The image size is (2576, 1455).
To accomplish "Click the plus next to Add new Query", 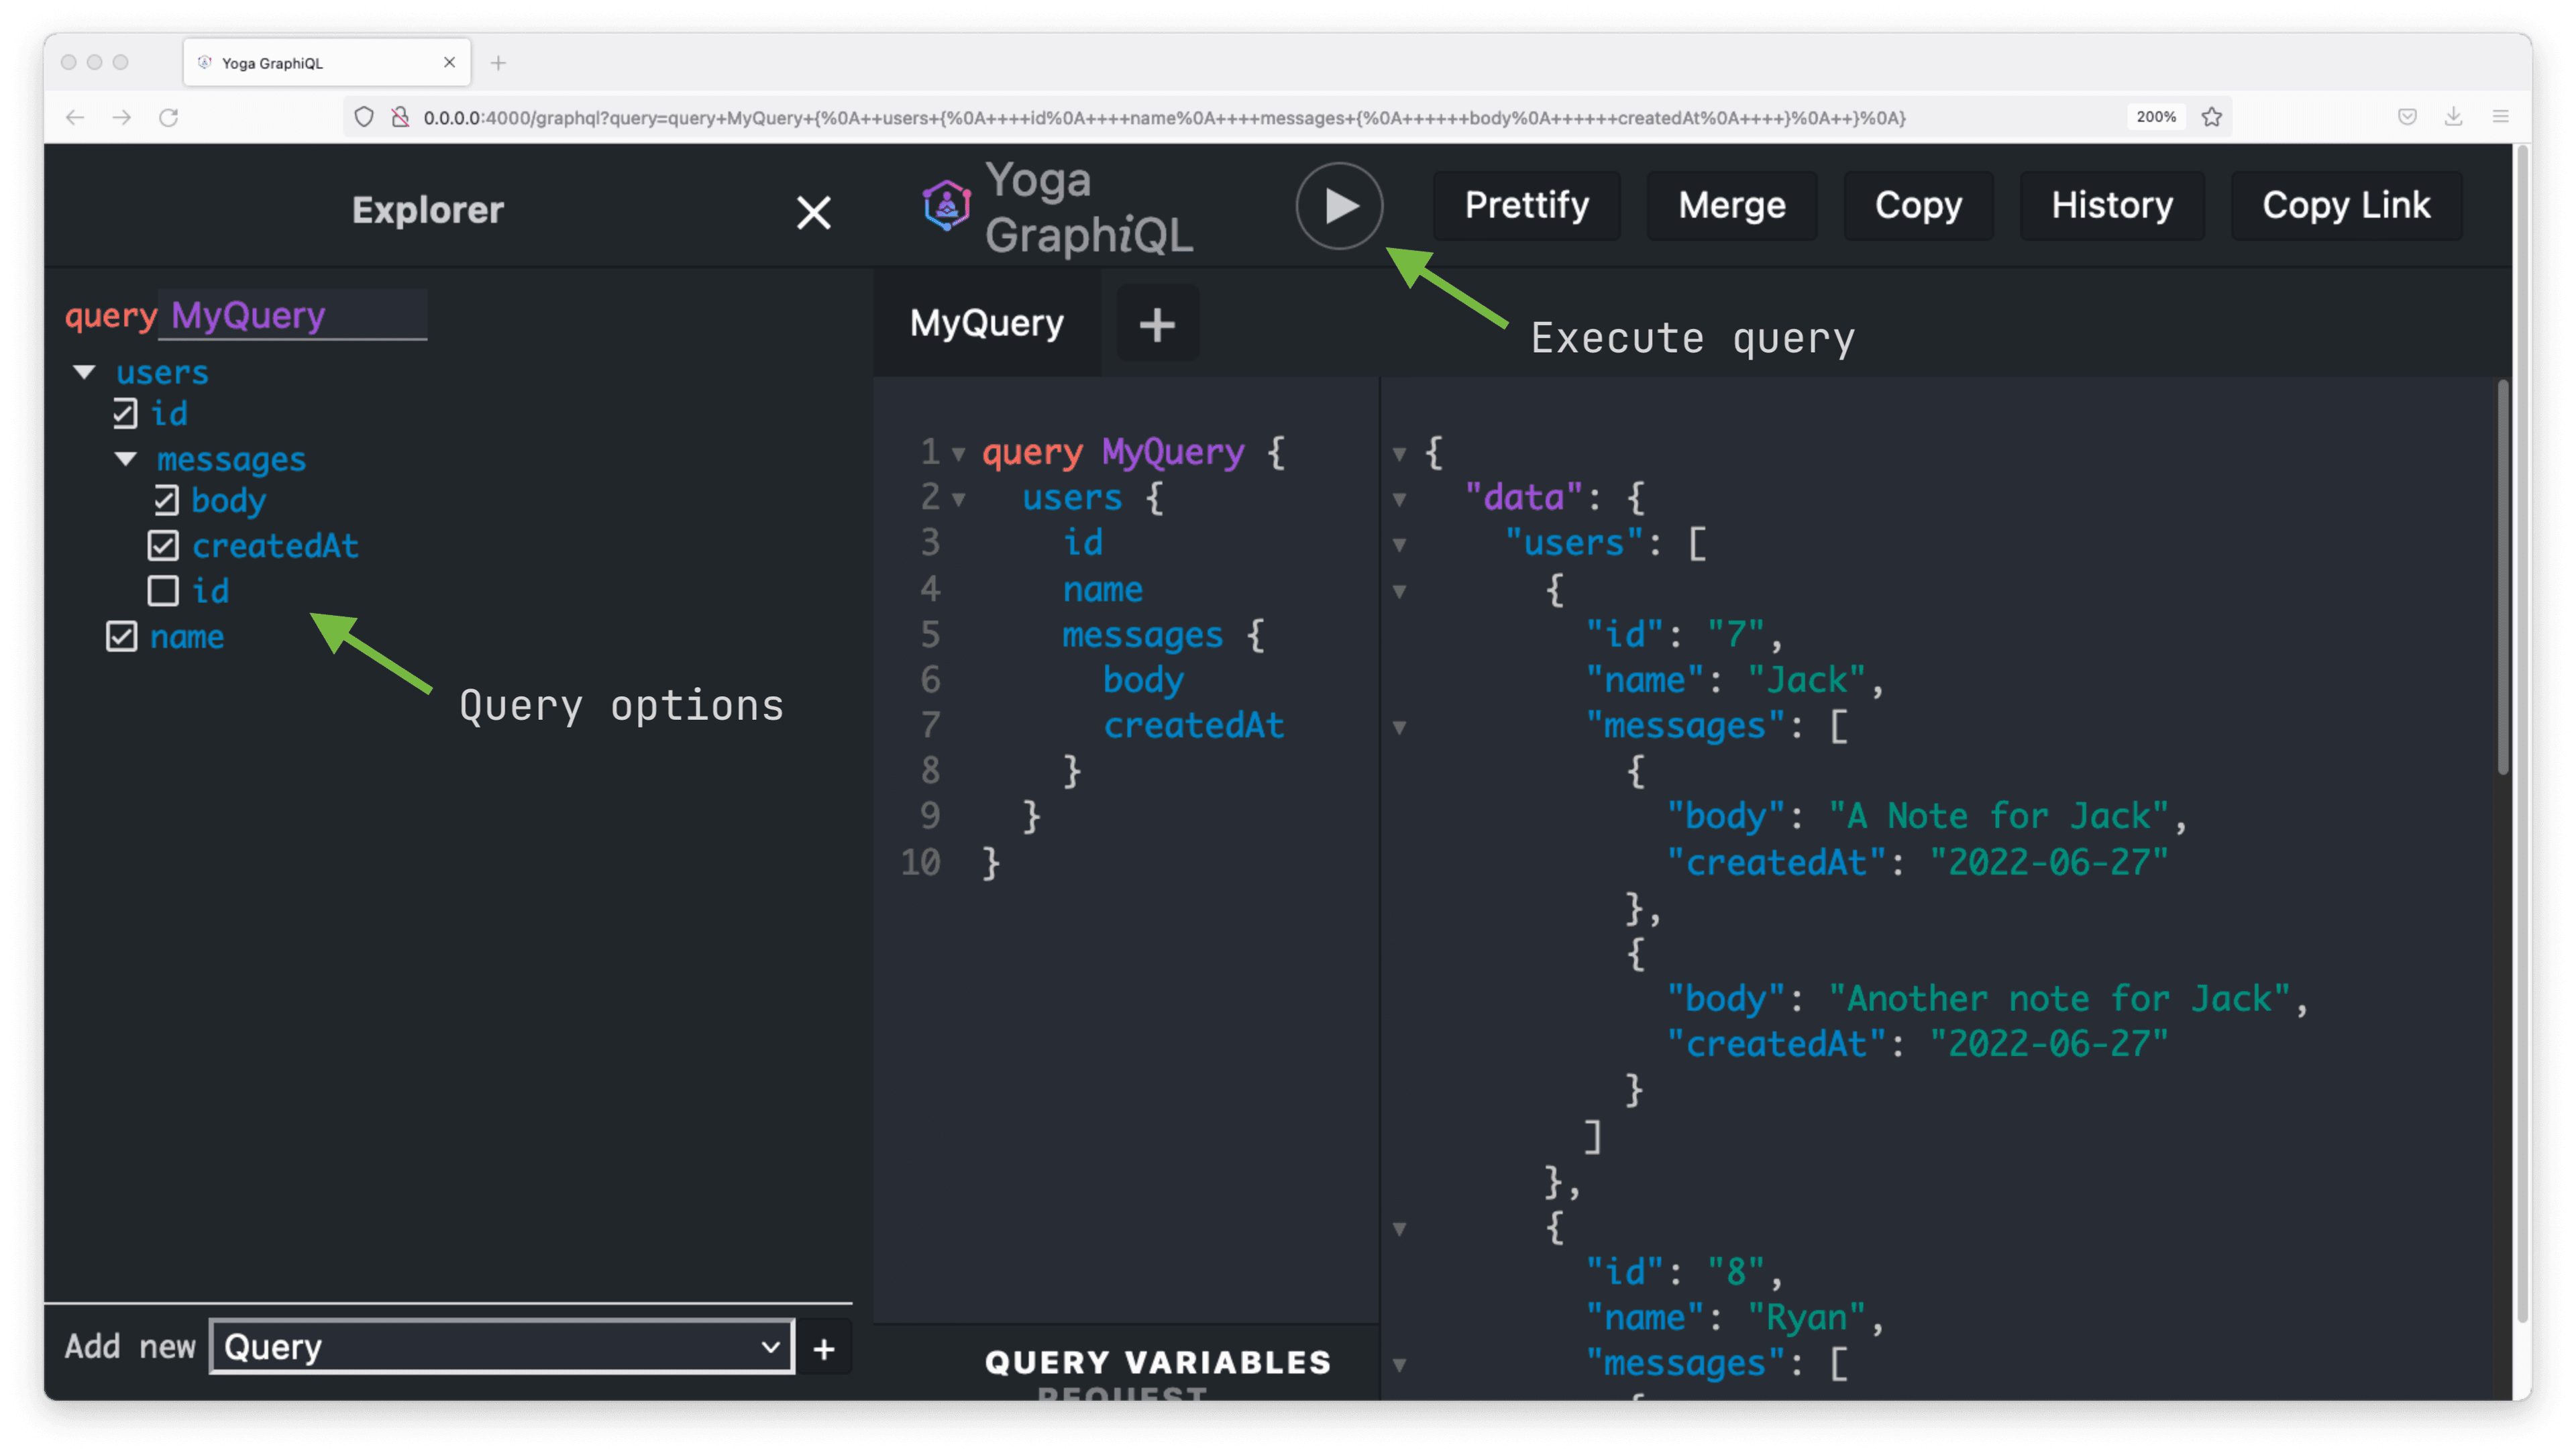I will [x=824, y=1349].
